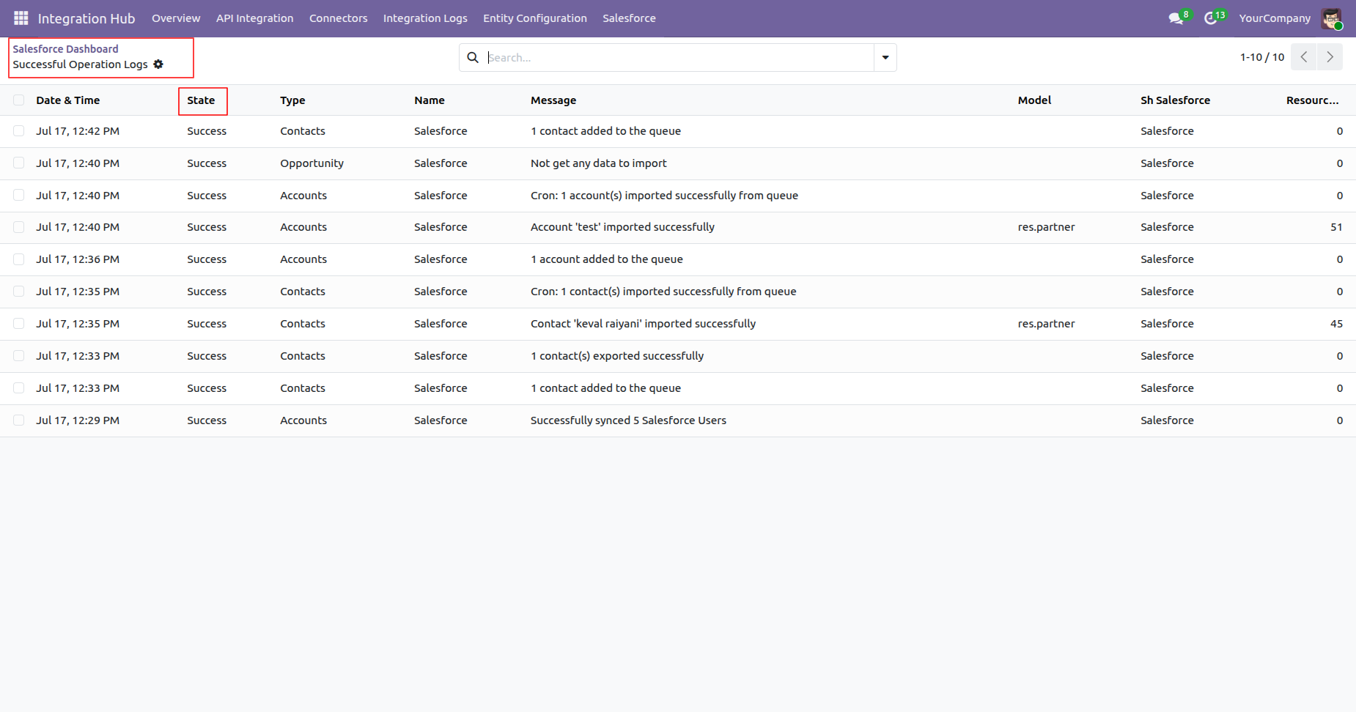
Task: Toggle the search options dropdown arrow
Action: [x=885, y=57]
